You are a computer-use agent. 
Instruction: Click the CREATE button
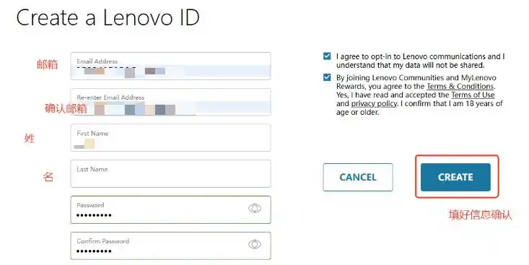point(455,177)
